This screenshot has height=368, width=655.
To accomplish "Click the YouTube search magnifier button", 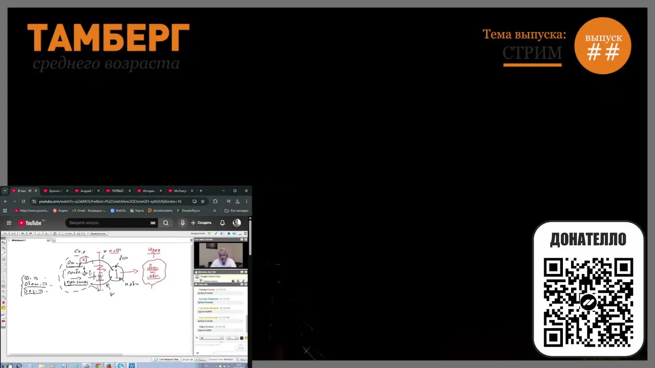I will click(x=166, y=223).
